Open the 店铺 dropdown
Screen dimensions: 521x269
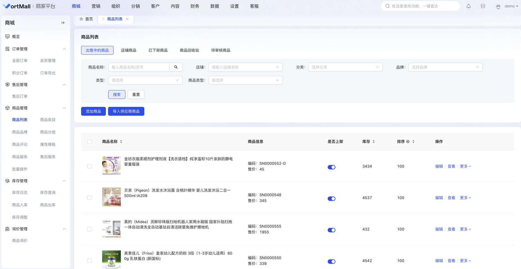coord(245,67)
